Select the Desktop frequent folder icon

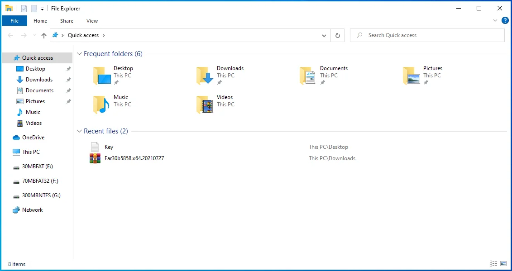point(102,76)
